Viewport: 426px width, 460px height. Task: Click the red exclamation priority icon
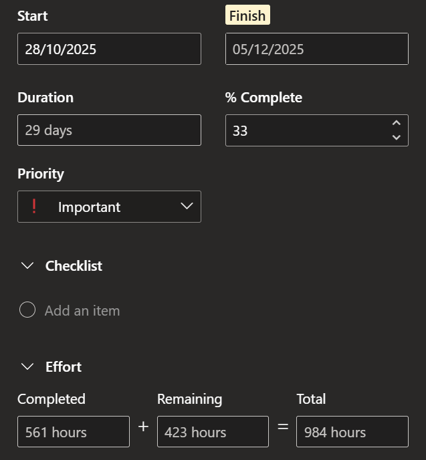pos(34,206)
